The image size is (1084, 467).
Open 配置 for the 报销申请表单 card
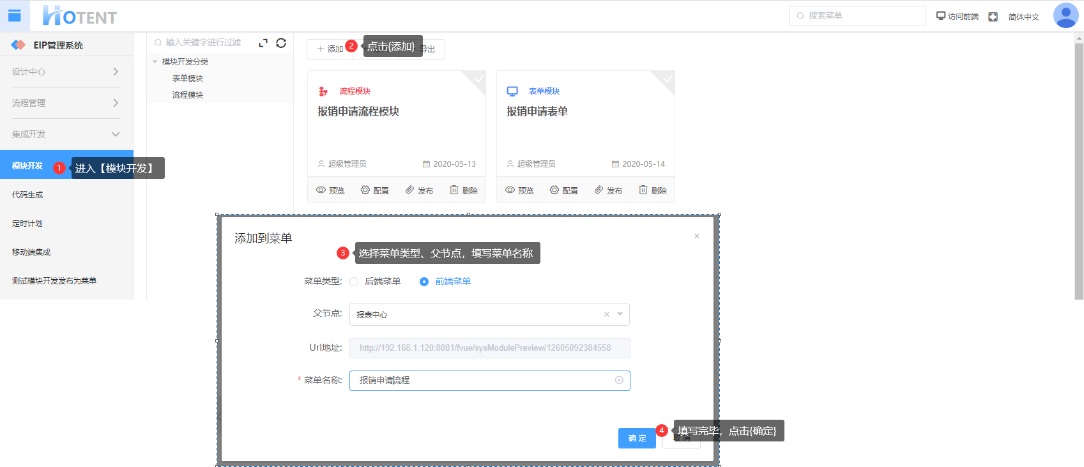(563, 190)
